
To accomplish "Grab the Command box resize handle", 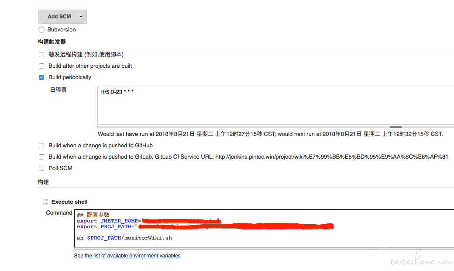I will (382, 248).
